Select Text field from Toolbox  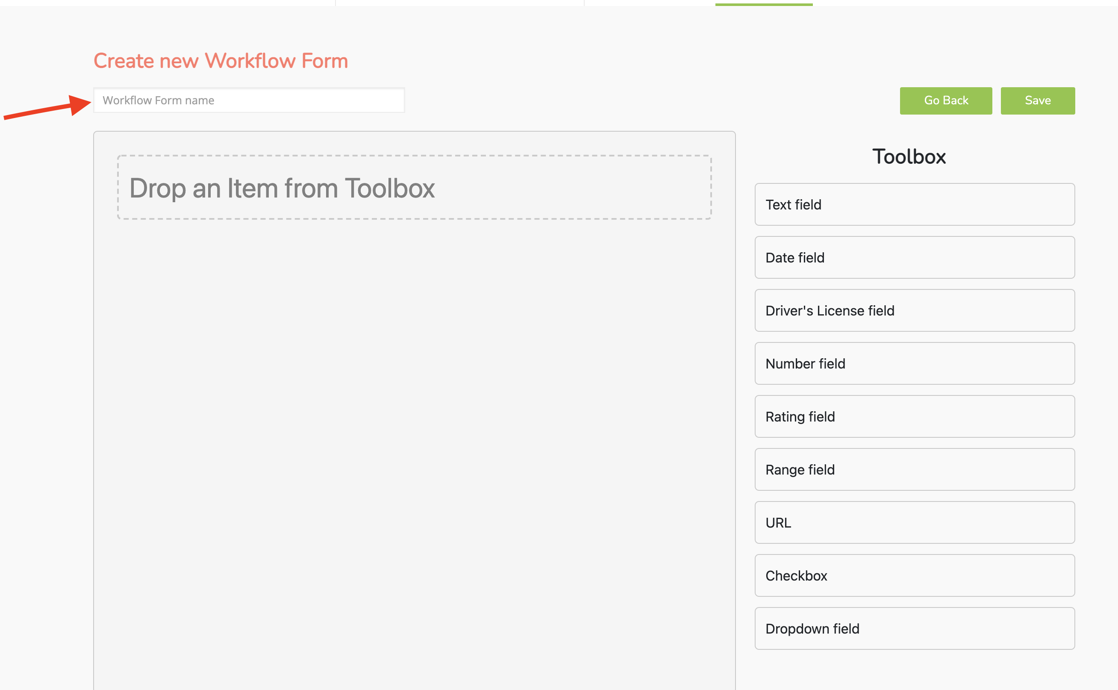[x=914, y=204]
